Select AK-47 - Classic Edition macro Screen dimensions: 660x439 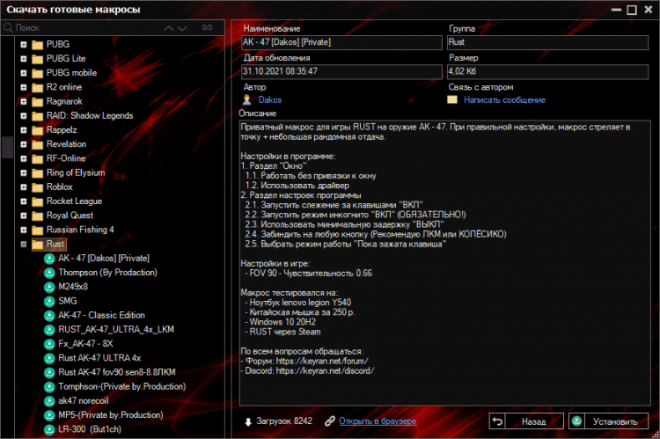[x=101, y=315]
